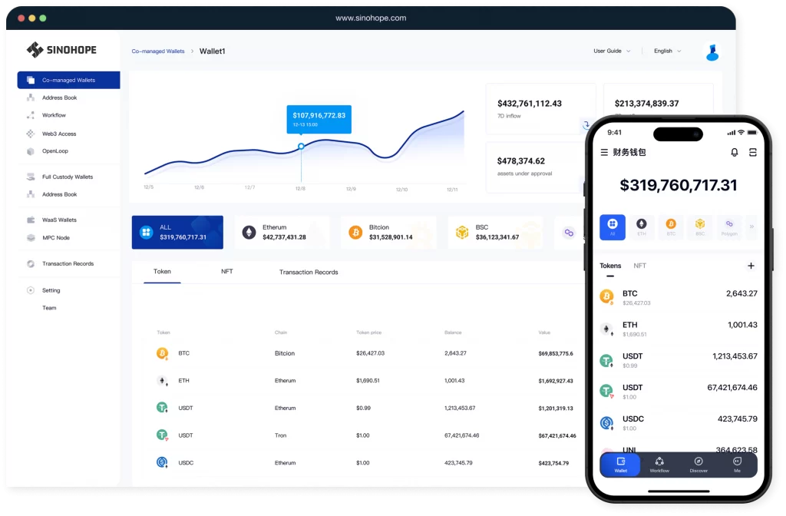Click the Tron chain cell
This screenshot has width=786, height=516.
point(280,436)
